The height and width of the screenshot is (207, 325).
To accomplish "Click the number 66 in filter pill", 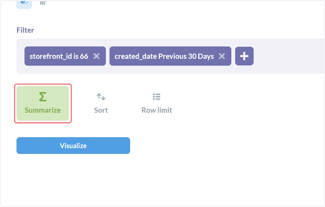I will tap(84, 56).
